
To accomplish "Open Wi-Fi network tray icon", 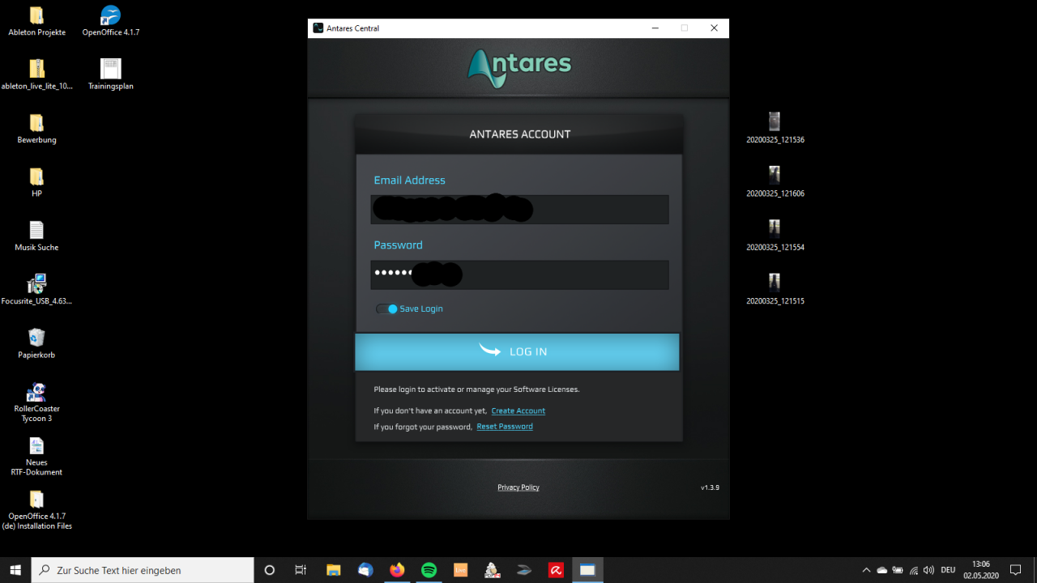I will point(914,570).
